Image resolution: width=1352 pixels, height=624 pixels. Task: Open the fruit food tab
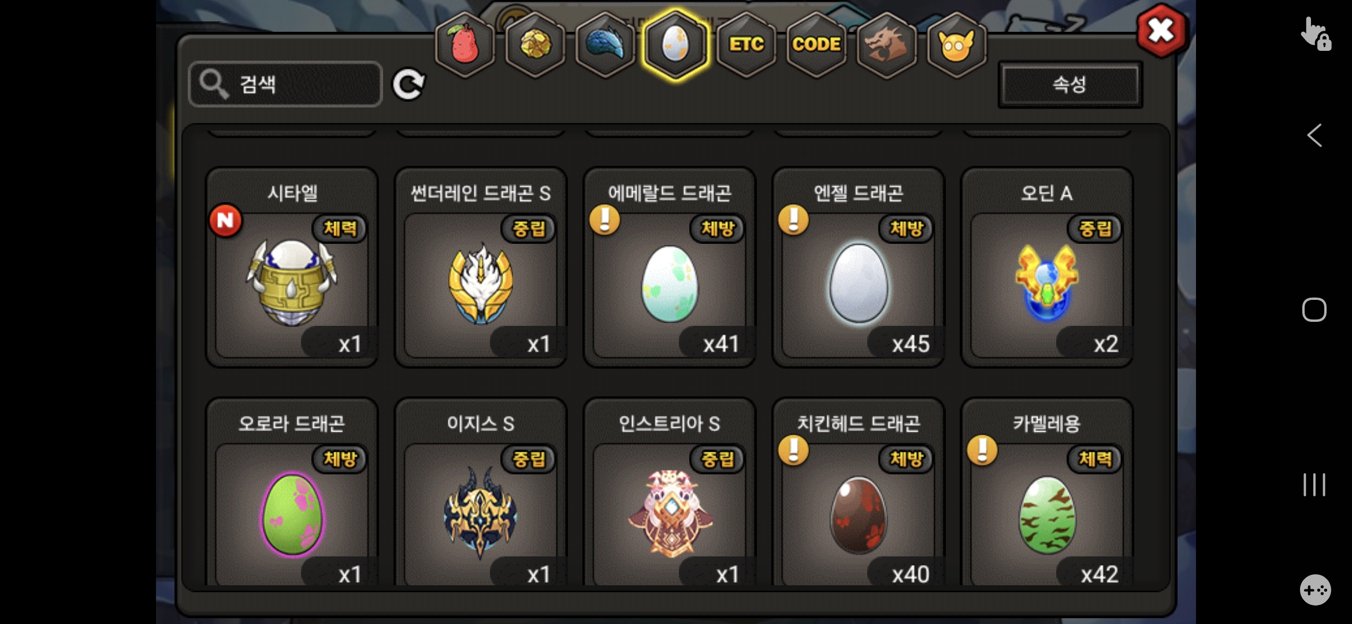(465, 44)
